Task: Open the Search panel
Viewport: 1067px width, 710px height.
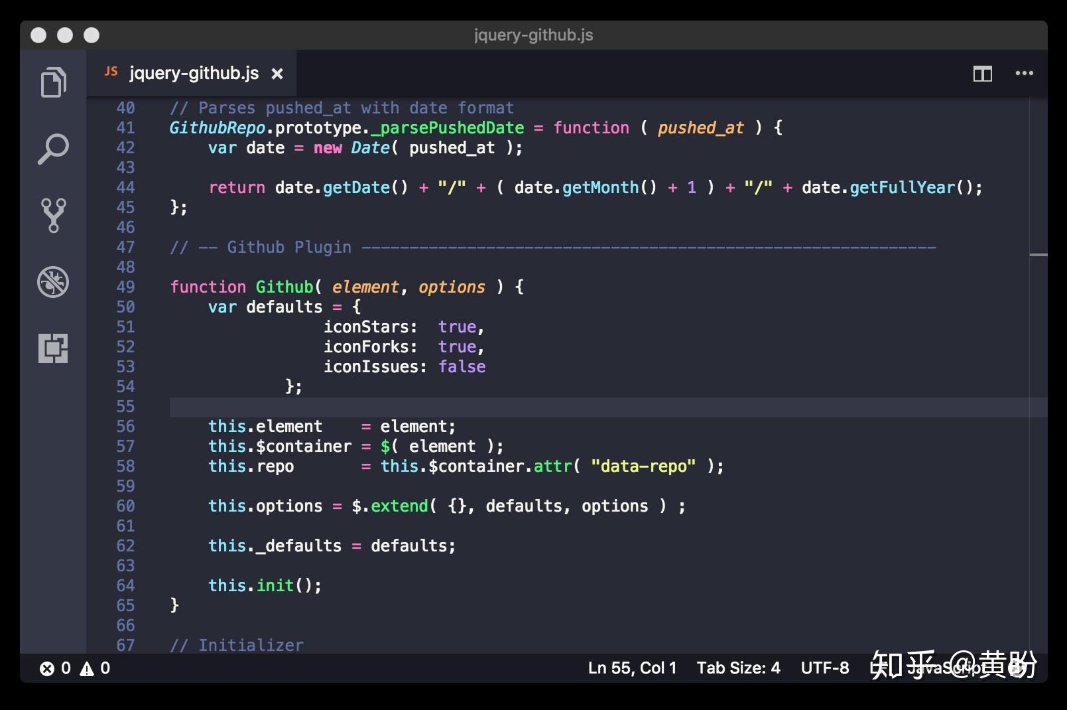Action: [x=54, y=149]
